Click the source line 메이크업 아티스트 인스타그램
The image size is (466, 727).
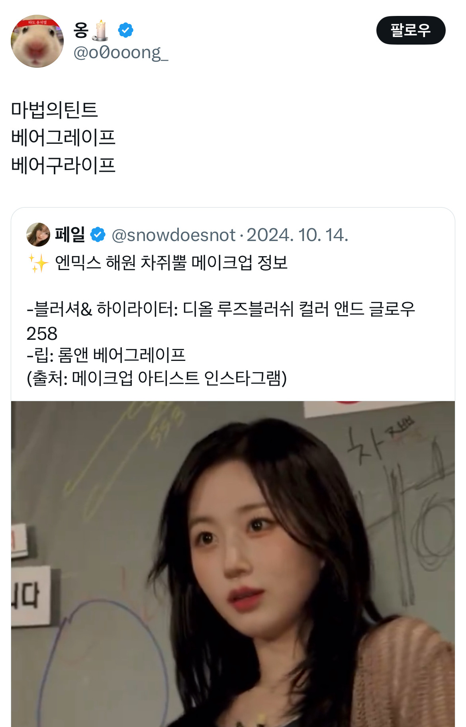click(157, 378)
